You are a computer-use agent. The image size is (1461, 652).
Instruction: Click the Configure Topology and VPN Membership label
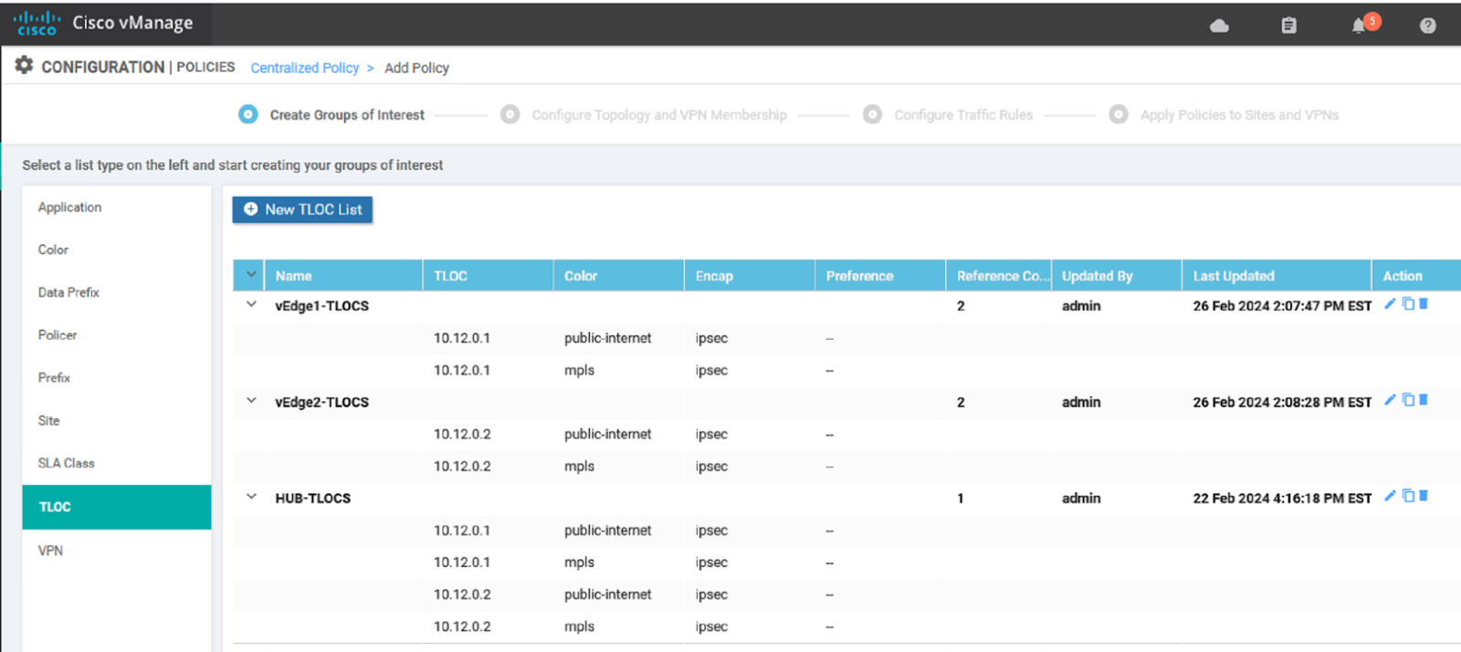point(659,115)
